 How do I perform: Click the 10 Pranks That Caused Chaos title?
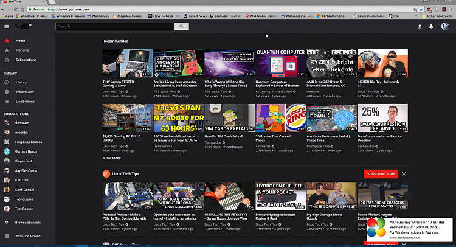[273, 138]
